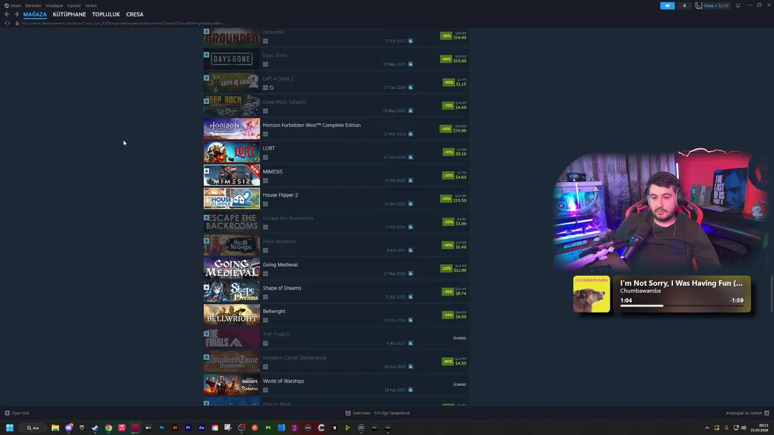Select the store URL address field
The width and height of the screenshot is (774, 435).
pyautogui.click(x=123, y=23)
